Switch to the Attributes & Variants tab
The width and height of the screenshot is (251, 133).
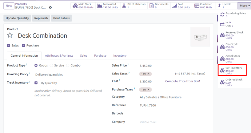pyautogui.click(x=59, y=56)
